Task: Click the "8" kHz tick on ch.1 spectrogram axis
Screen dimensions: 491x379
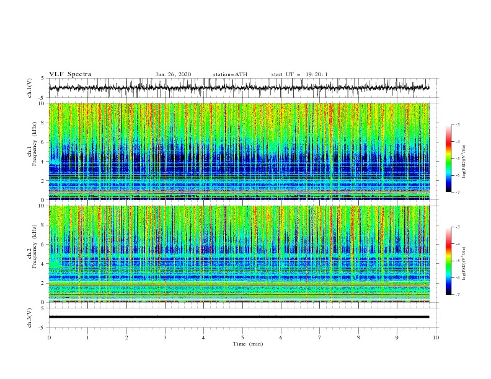Action: click(43, 123)
